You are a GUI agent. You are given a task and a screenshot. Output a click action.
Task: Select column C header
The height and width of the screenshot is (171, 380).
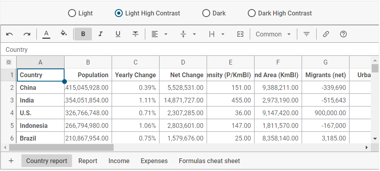[x=135, y=62]
